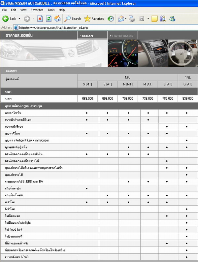Viewport: 198px width, 262px height.
Task: Click the price 669,000
Action: click(87, 98)
